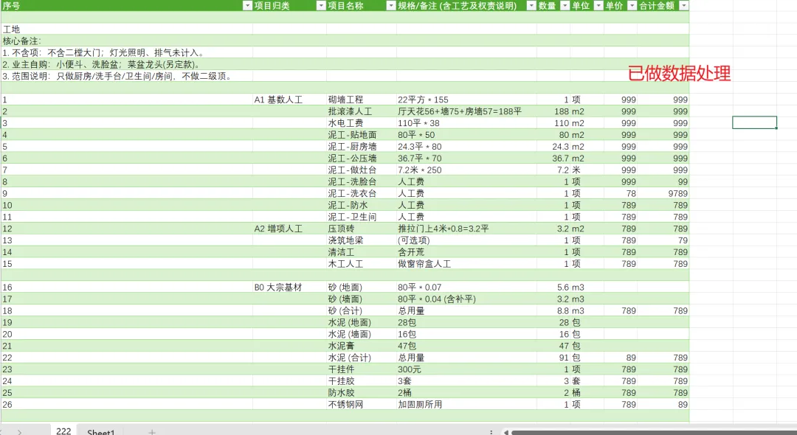Select the 22平方 * 155 spec cell

click(466, 100)
